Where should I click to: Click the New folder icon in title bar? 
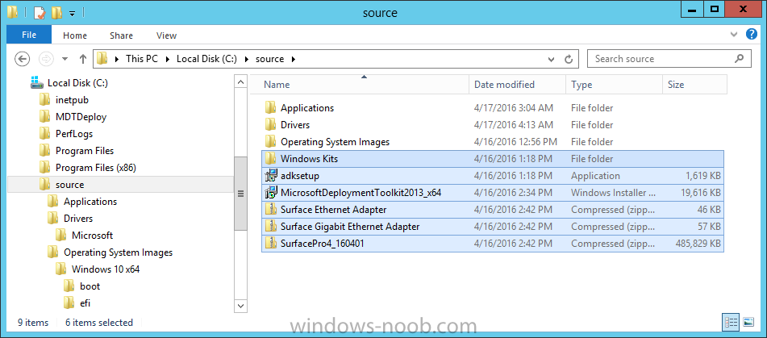tap(56, 13)
